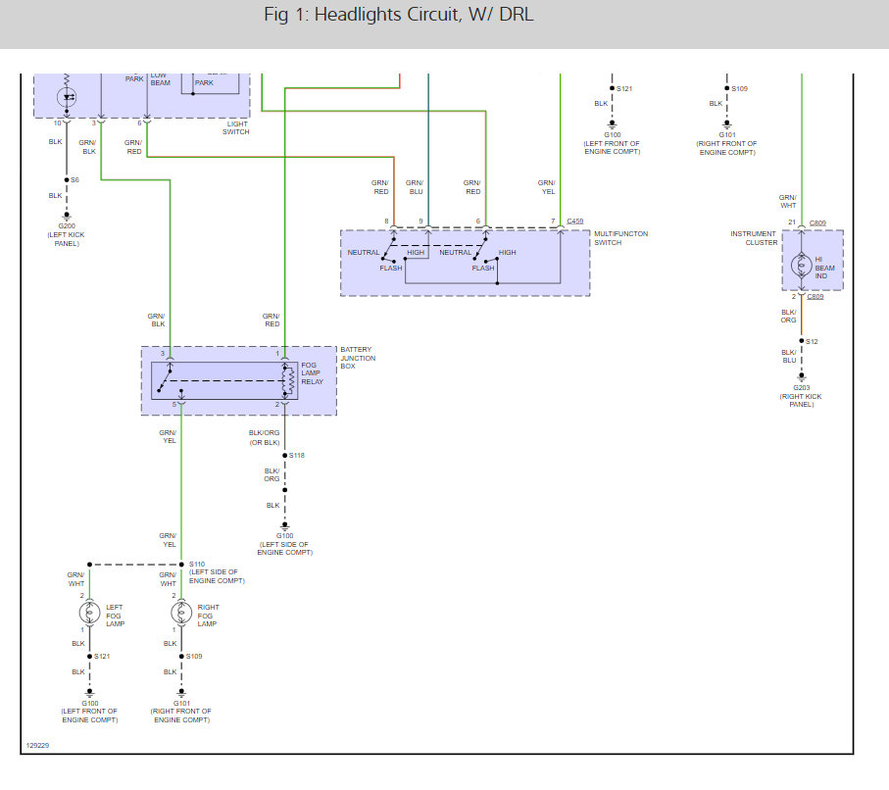Click the left FLASH contact in multifunction switch
889x790 pixels.
(391, 268)
